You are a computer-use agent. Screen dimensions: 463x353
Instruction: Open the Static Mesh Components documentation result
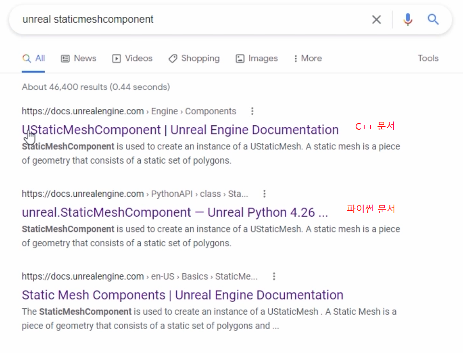pyautogui.click(x=183, y=295)
